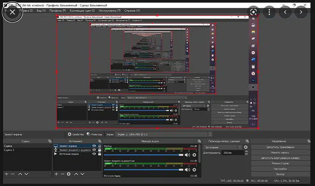Open the Справка (H) menu
The width and height of the screenshot is (315, 186).
[132, 11]
